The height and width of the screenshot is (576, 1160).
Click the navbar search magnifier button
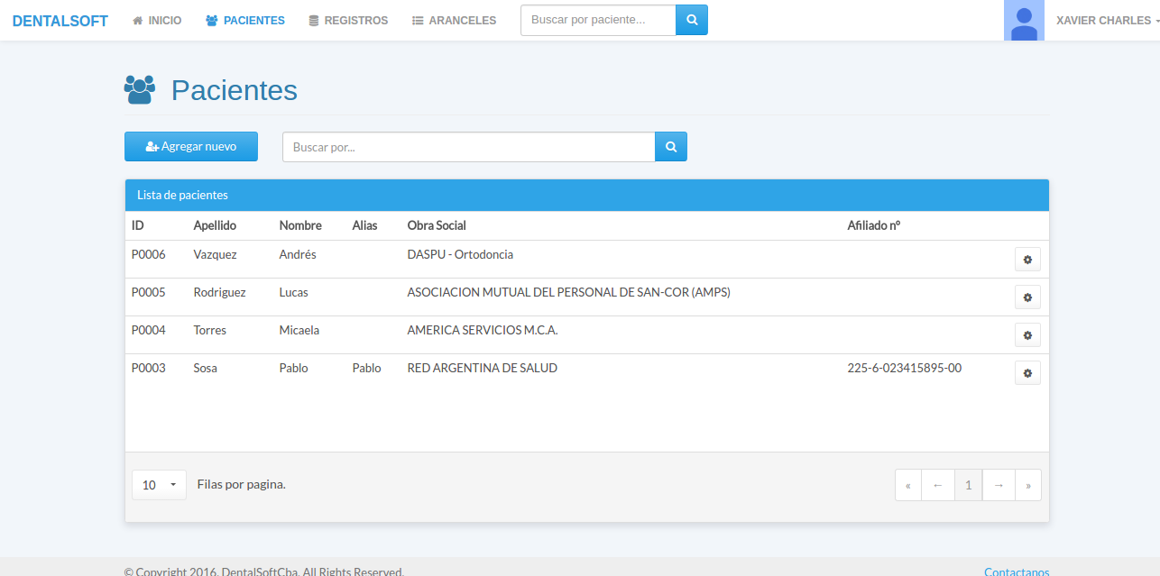click(x=692, y=20)
